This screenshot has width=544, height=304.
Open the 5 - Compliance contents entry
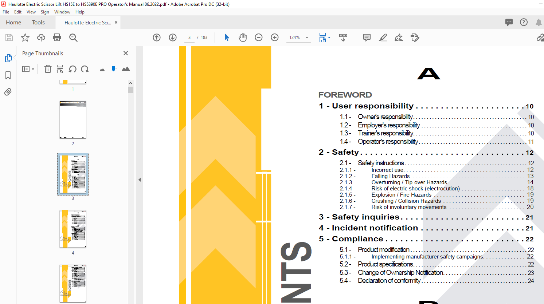[426, 239]
